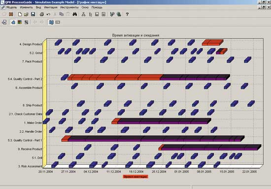
Task: Click the 5.1. Drill row label
Action: (x=37, y=158)
